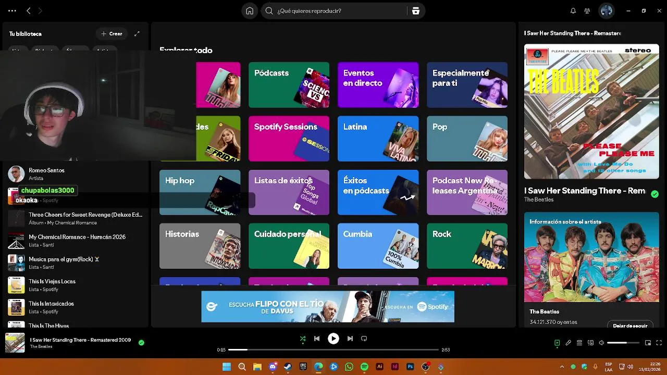Open the Friend activity icon
This screenshot has height=375, width=667.
click(x=587, y=11)
